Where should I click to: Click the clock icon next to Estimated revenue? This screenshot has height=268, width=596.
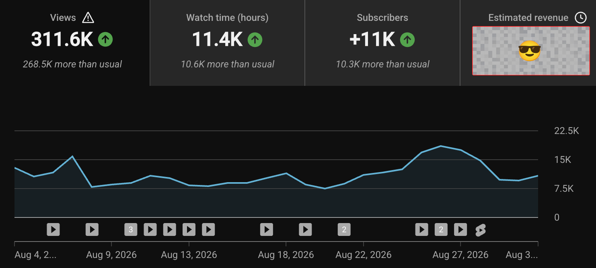(x=580, y=18)
